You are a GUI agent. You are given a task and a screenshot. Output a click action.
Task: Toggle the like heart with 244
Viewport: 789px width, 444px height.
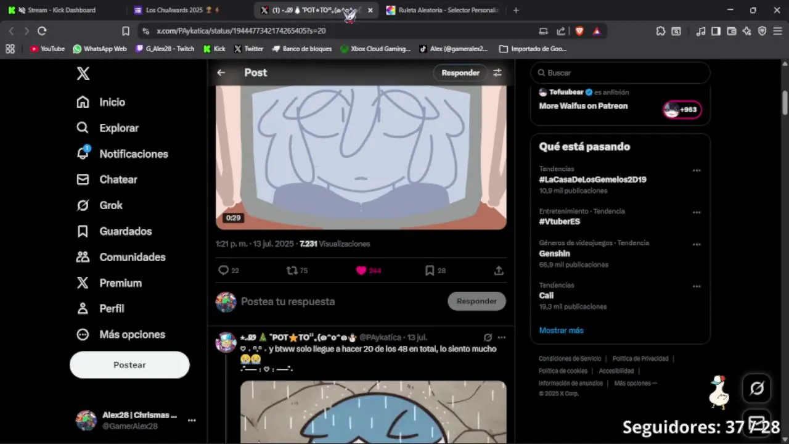click(368, 270)
